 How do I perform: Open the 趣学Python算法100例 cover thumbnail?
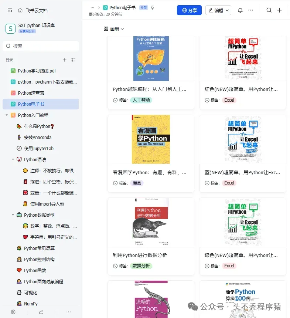point(242,300)
